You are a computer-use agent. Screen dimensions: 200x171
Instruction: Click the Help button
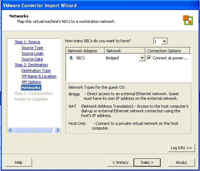pos(19,162)
